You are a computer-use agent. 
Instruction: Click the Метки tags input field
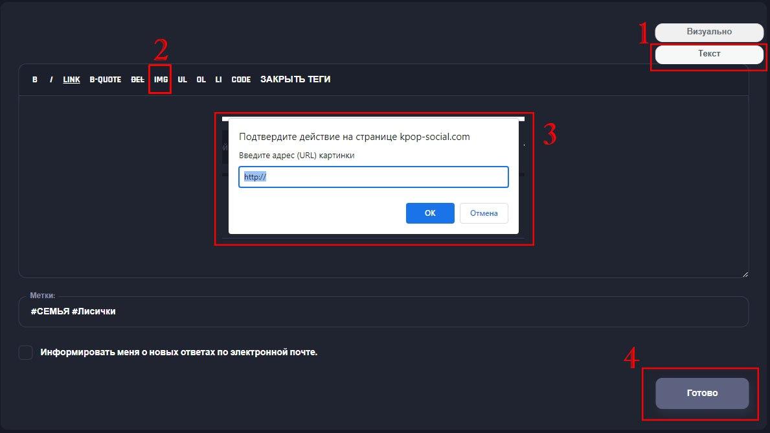[x=383, y=312]
